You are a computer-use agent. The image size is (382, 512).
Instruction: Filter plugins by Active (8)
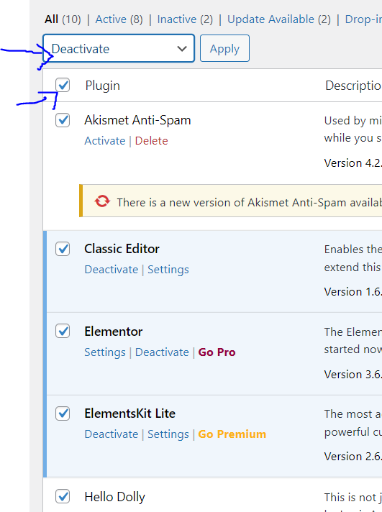pyautogui.click(x=119, y=19)
